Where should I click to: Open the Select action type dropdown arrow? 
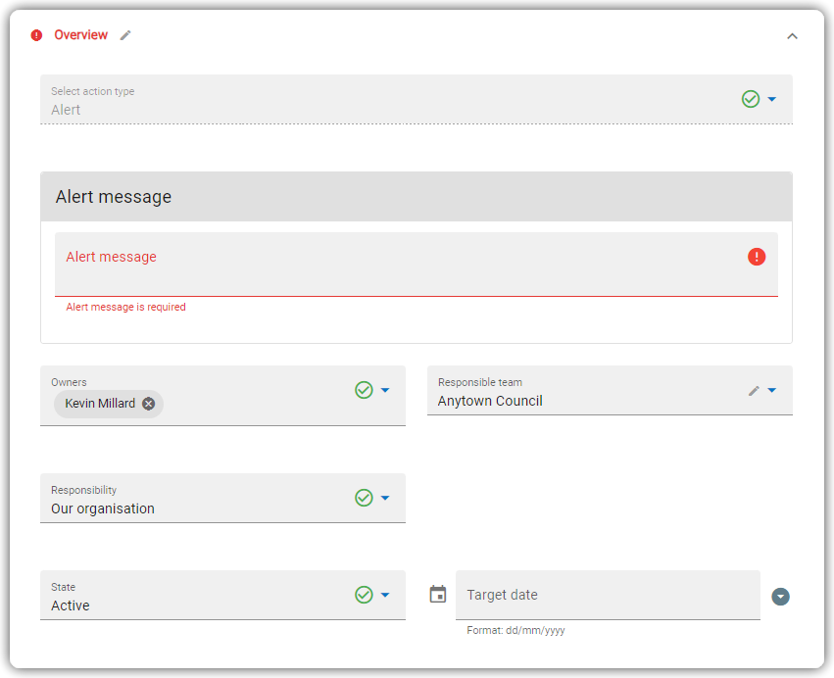pos(772,99)
